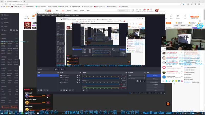Open the first mixer channel options menu
The width and height of the screenshot is (205, 115).
pos(124,78)
